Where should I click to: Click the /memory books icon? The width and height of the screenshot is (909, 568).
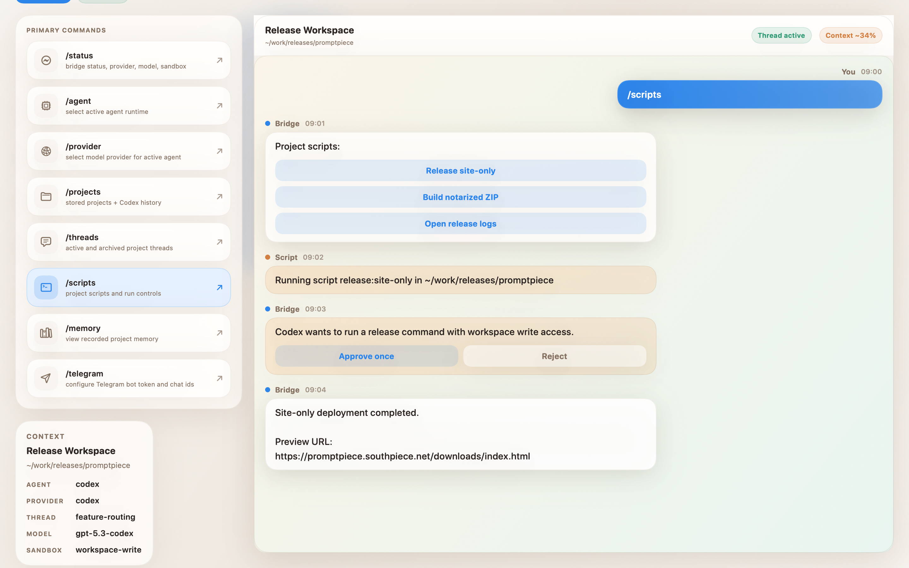tap(46, 333)
